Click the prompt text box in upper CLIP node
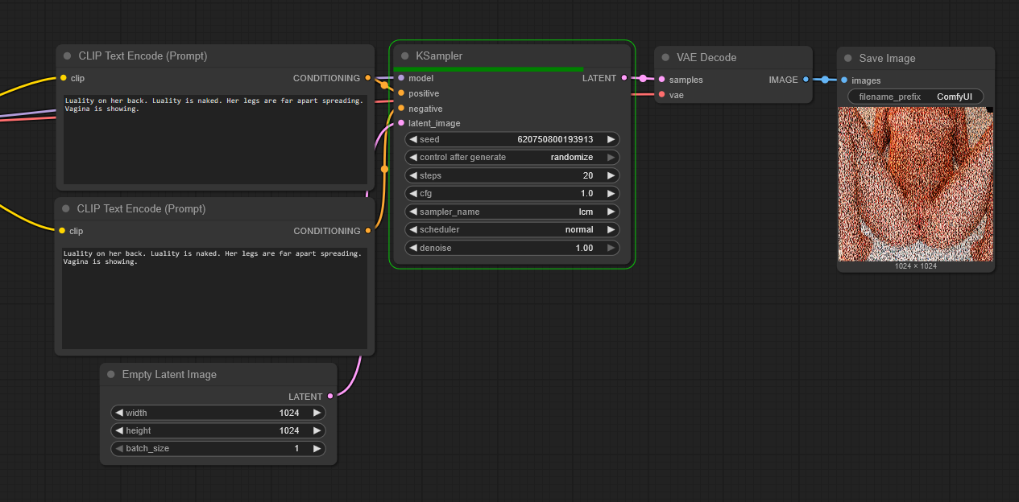 coord(215,139)
